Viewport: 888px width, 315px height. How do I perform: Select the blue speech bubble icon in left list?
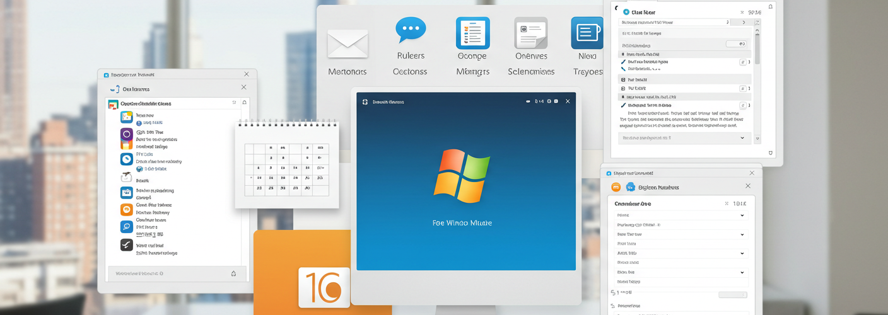coord(126,227)
